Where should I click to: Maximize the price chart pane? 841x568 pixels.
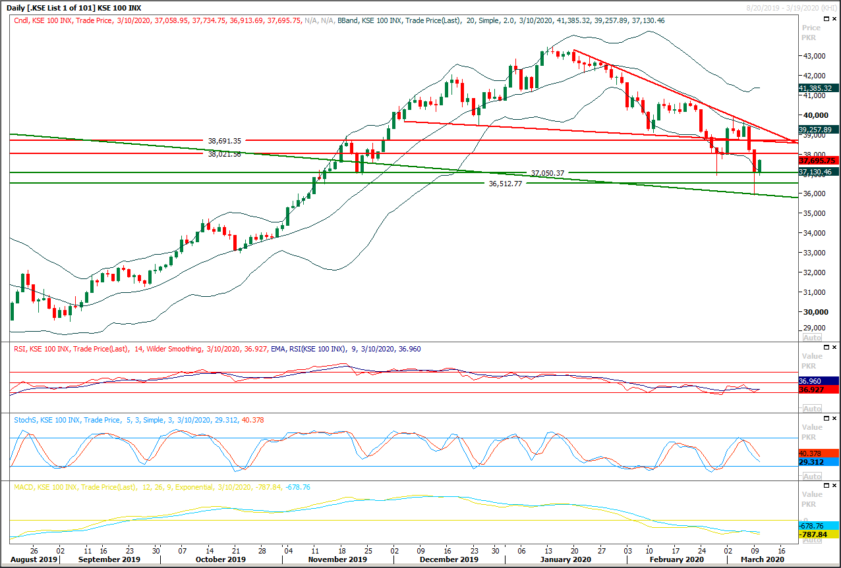pos(826,20)
